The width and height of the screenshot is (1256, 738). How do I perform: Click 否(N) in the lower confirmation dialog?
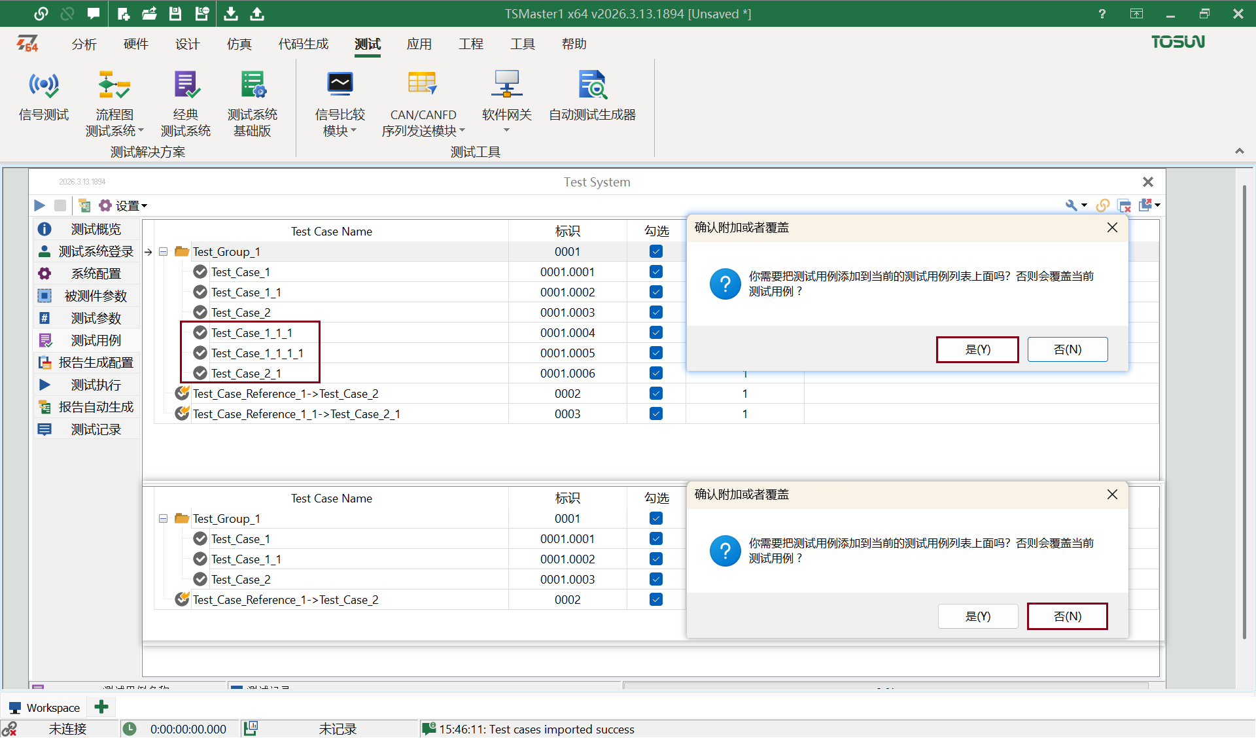coord(1067,616)
